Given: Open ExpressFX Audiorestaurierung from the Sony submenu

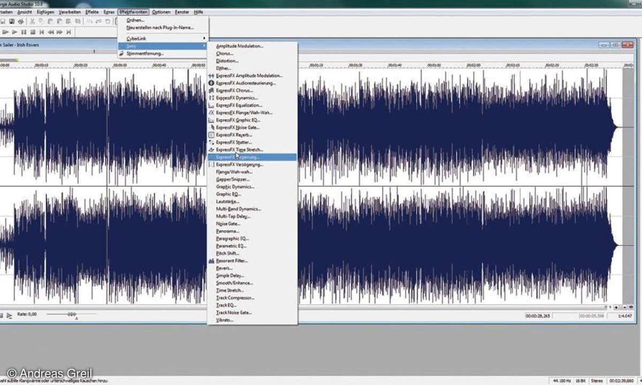Looking at the screenshot, I should [252, 83].
